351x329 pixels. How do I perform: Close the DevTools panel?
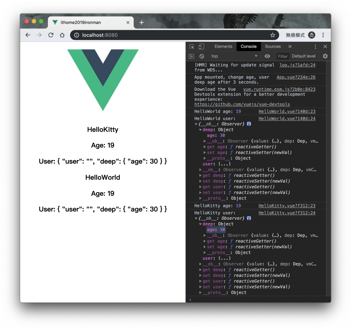(325, 47)
